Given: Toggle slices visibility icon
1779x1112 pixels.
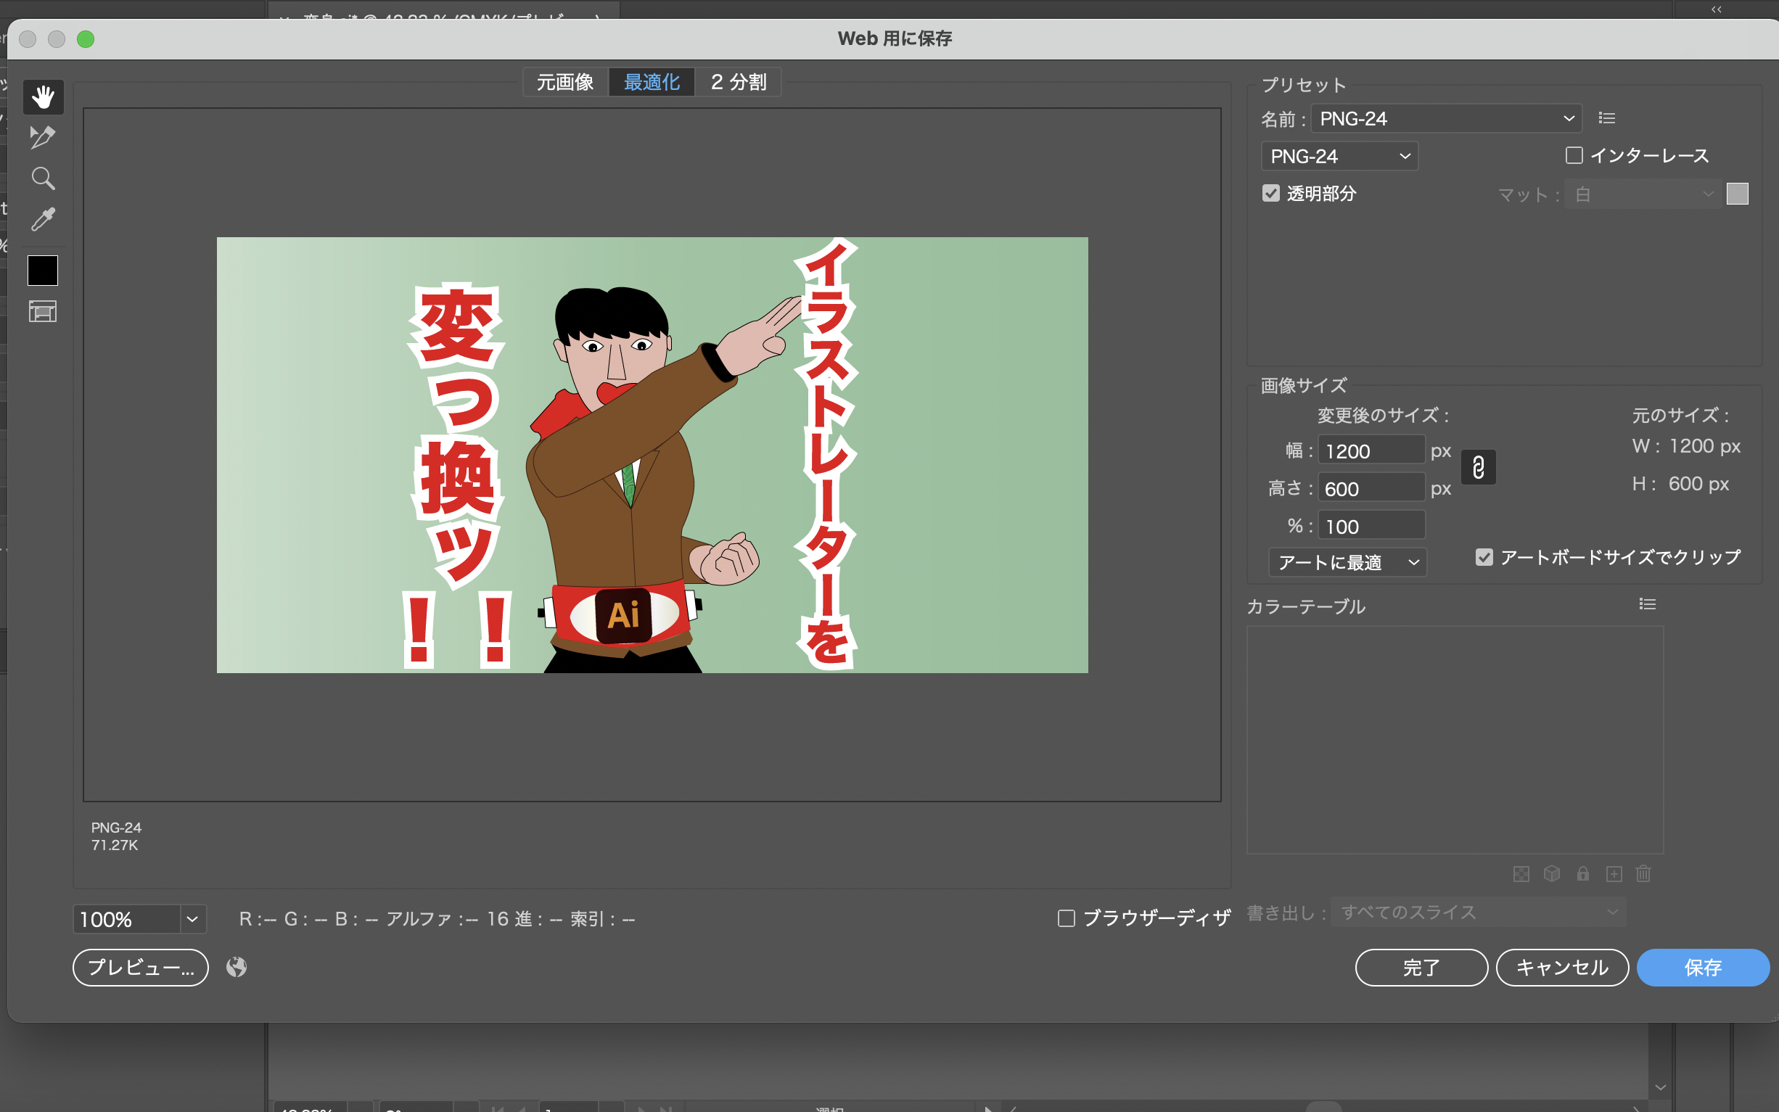Looking at the screenshot, I should point(43,312).
